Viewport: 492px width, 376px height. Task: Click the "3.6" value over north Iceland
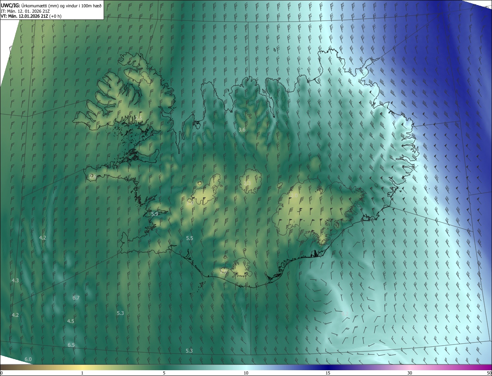click(x=242, y=130)
